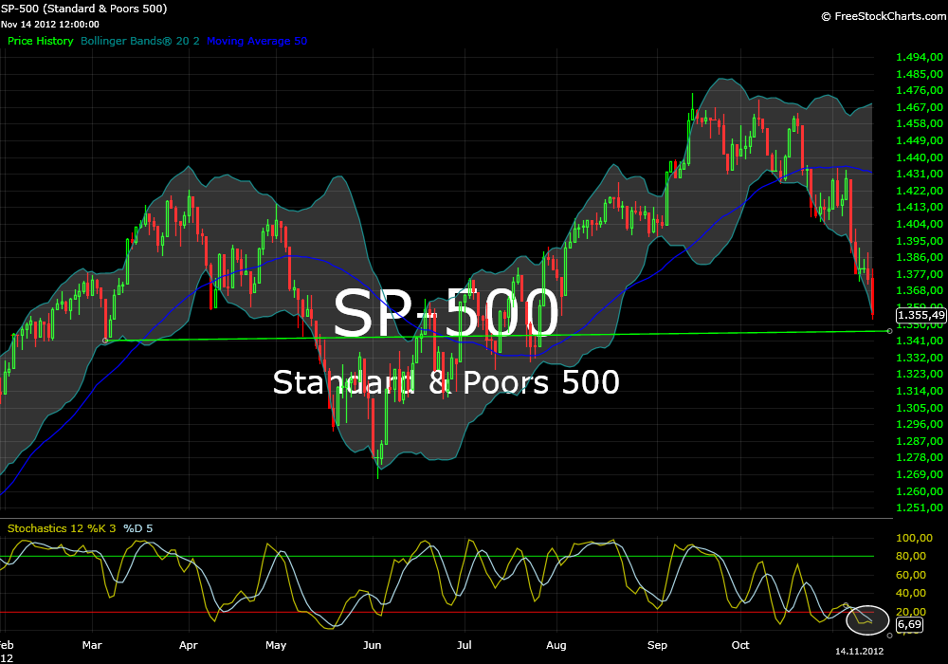Viewport: 948px width, 664px height.
Task: Click the current price tag 1.355,49
Action: pyautogui.click(x=921, y=315)
